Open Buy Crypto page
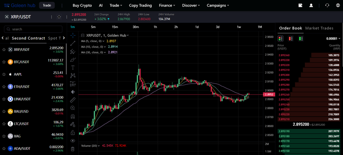Screen dimensions: 343x155 pos(82,6)
